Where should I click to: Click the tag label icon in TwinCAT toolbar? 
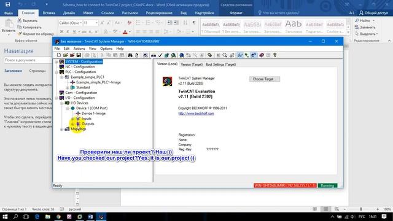click(210, 55)
